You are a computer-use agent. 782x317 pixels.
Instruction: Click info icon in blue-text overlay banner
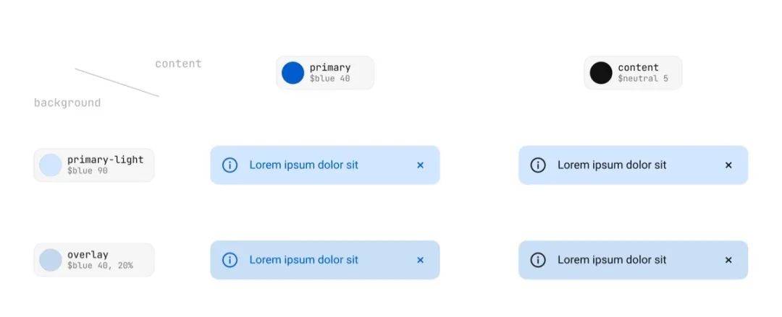click(x=230, y=260)
